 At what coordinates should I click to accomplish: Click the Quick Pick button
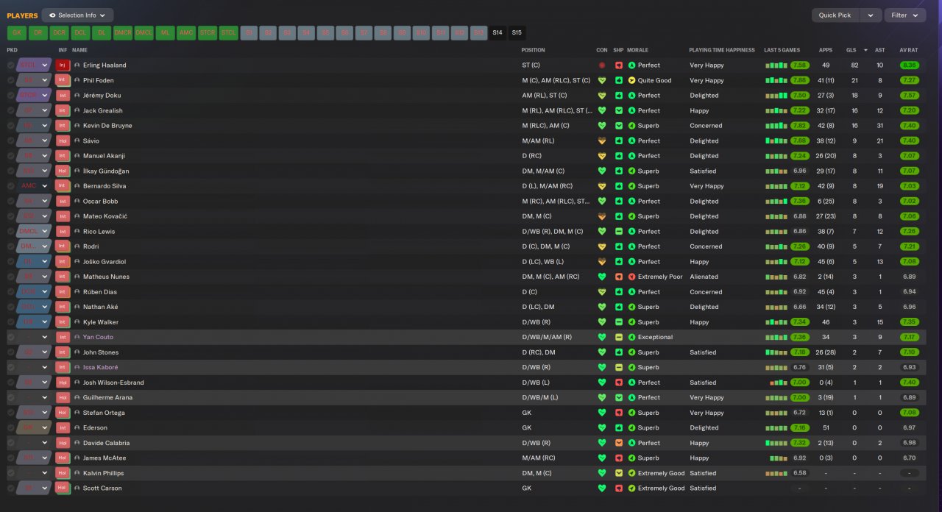[835, 15]
